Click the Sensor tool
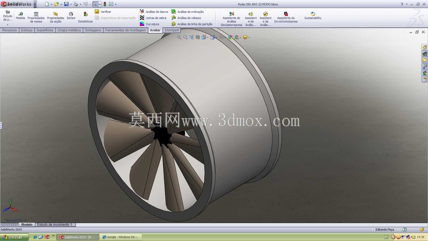Image resolution: width=428 pixels, height=241 pixels. click(71, 16)
